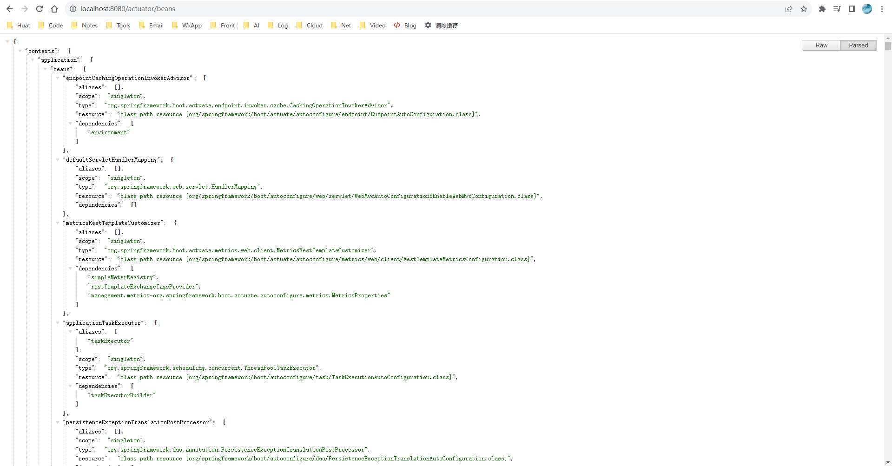Open the extensions puzzle icon
The width and height of the screenshot is (892, 466).
[x=822, y=9]
